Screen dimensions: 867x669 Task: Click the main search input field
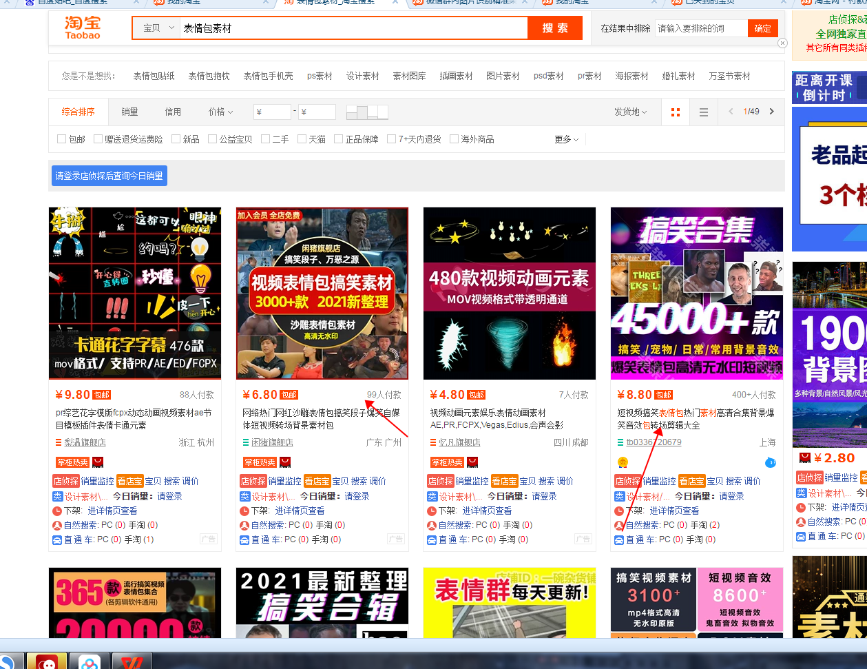click(x=354, y=28)
